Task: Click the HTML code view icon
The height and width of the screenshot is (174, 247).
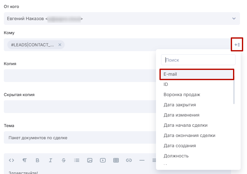Action: [11, 160]
